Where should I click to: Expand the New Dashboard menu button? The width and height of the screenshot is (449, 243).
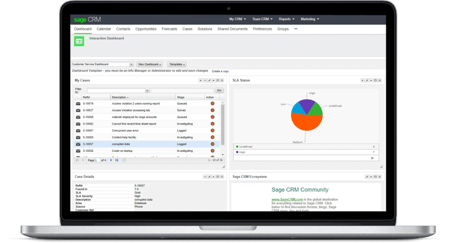(x=149, y=64)
